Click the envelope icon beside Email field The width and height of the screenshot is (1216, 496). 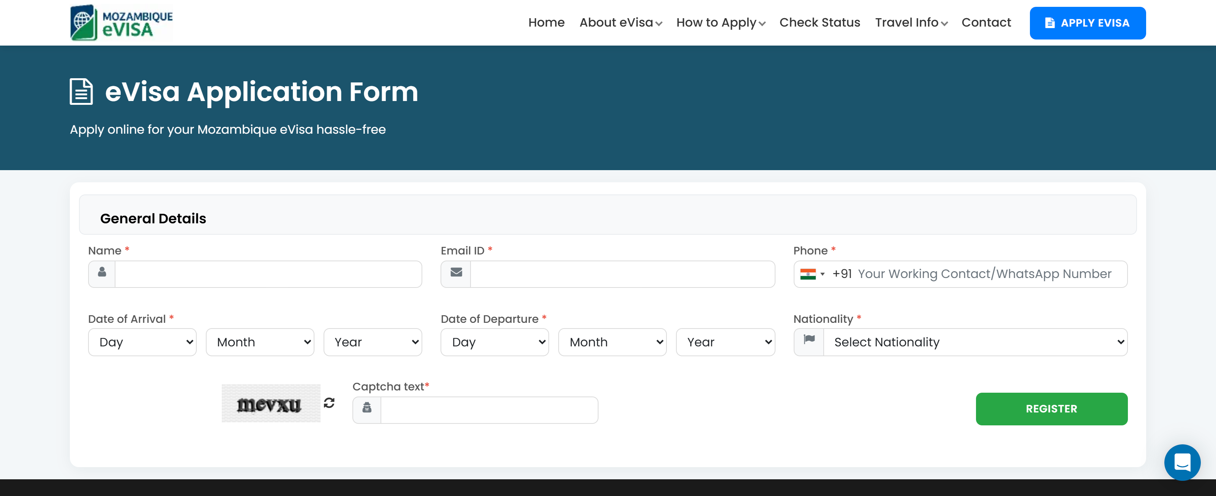[x=456, y=273]
